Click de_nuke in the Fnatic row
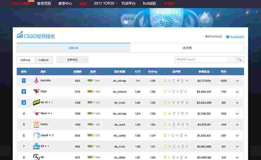Viewport: 261px width, 160px height. click(x=120, y=125)
